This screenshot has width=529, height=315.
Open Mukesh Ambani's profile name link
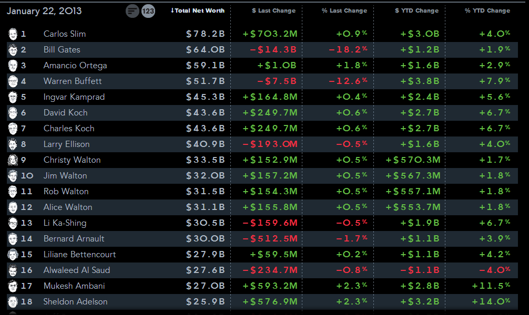coord(74,286)
